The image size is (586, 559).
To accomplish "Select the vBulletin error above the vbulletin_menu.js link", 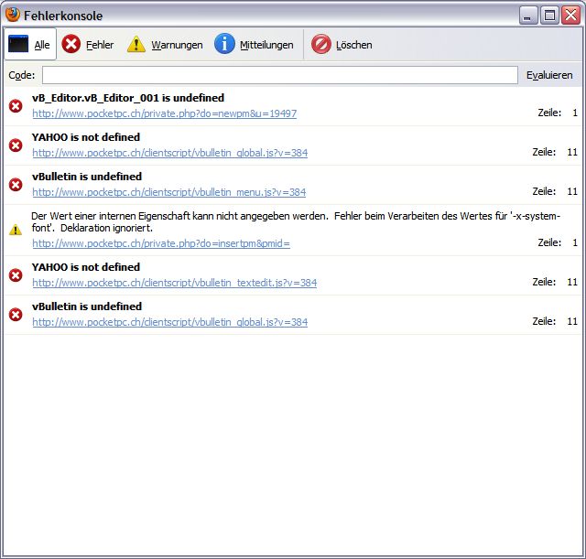I will point(87,177).
